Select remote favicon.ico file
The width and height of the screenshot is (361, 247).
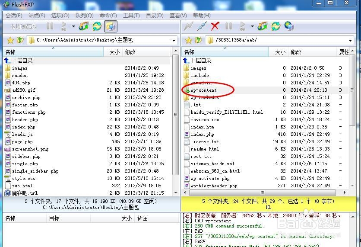[x=266, y=119]
